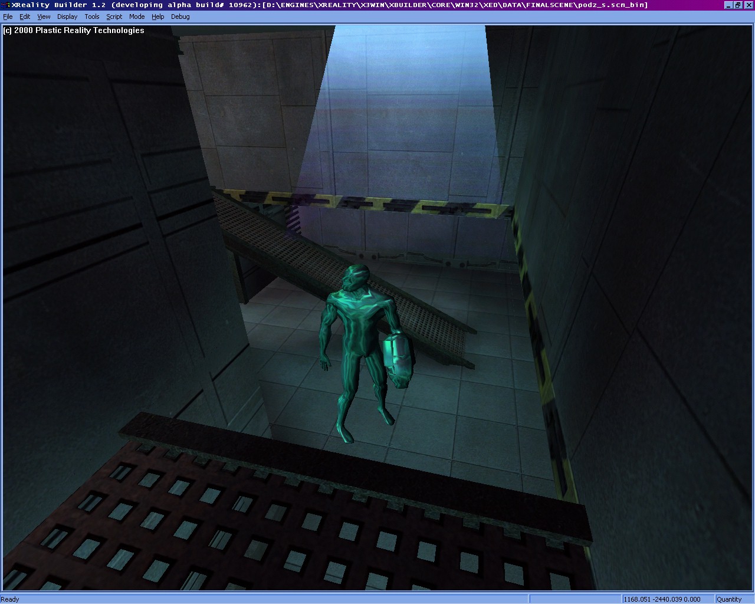755x604 pixels.
Task: Close the XReality Builder window
Action: (748, 5)
